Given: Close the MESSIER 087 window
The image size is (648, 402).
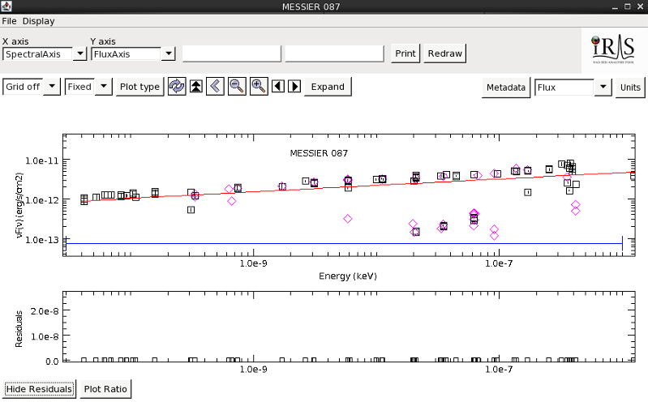Looking at the screenshot, I should pyautogui.click(x=640, y=6).
